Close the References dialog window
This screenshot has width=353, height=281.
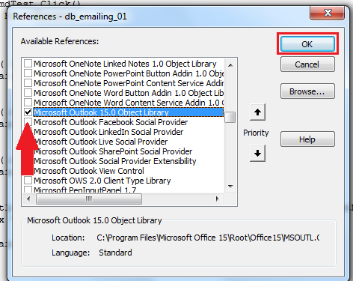click(328, 13)
